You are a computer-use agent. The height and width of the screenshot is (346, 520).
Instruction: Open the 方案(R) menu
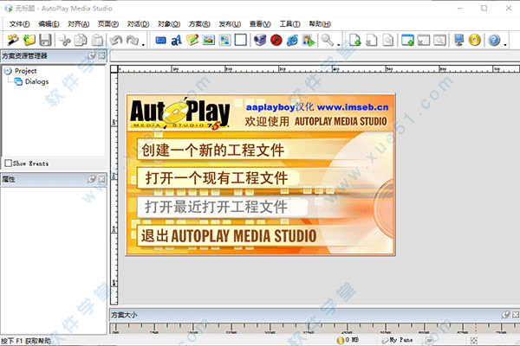pos(199,24)
